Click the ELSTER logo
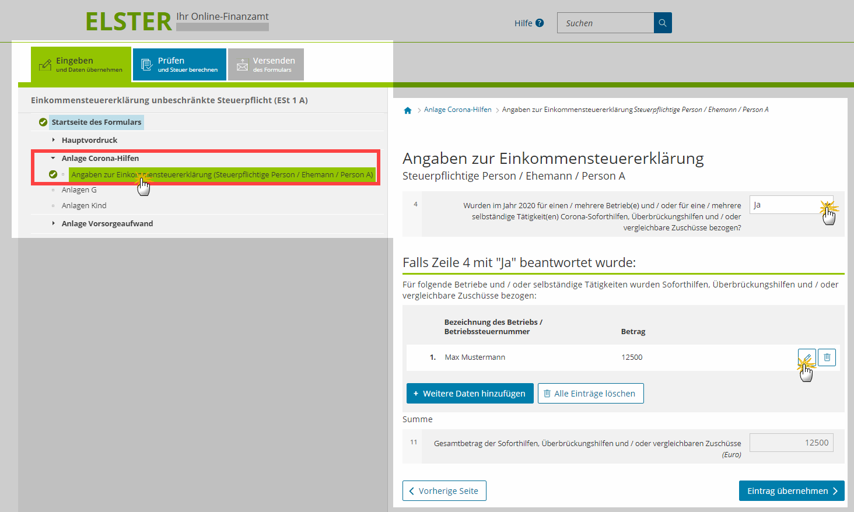 click(x=128, y=22)
